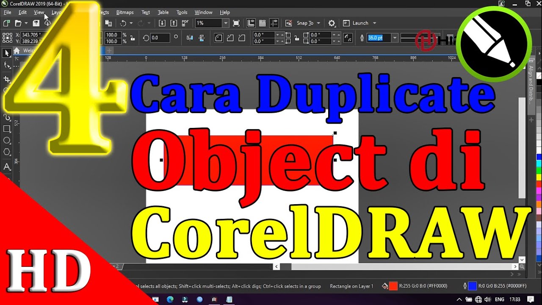The height and width of the screenshot is (305, 542).
Task: Click the Y position field 389.239
Action: coord(30,41)
